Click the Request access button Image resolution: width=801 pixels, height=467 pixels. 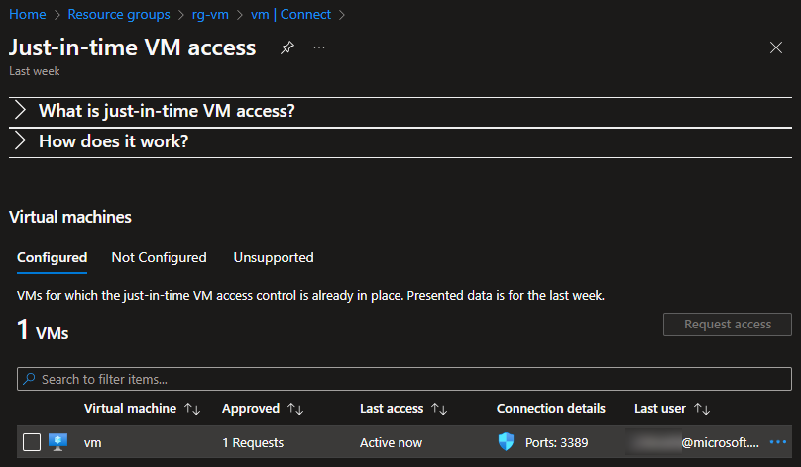click(x=728, y=325)
